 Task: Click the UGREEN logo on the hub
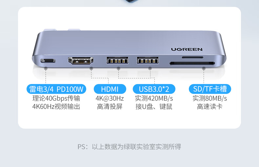pyautogui.click(x=187, y=50)
